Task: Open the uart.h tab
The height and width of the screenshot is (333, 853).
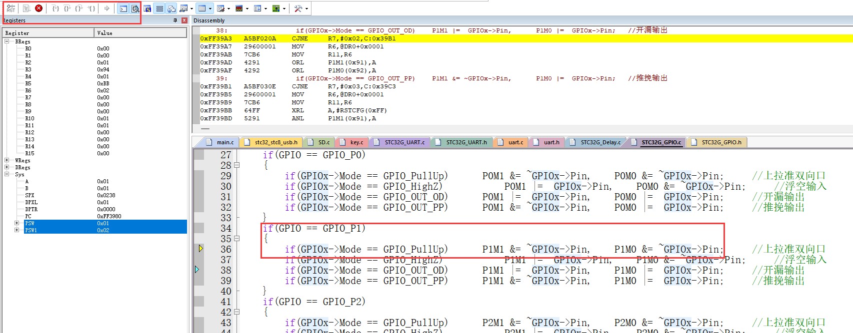Action: [x=546, y=142]
